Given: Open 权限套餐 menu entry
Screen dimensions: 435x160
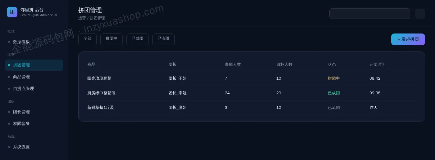Looking at the screenshot, I should (34, 124).
